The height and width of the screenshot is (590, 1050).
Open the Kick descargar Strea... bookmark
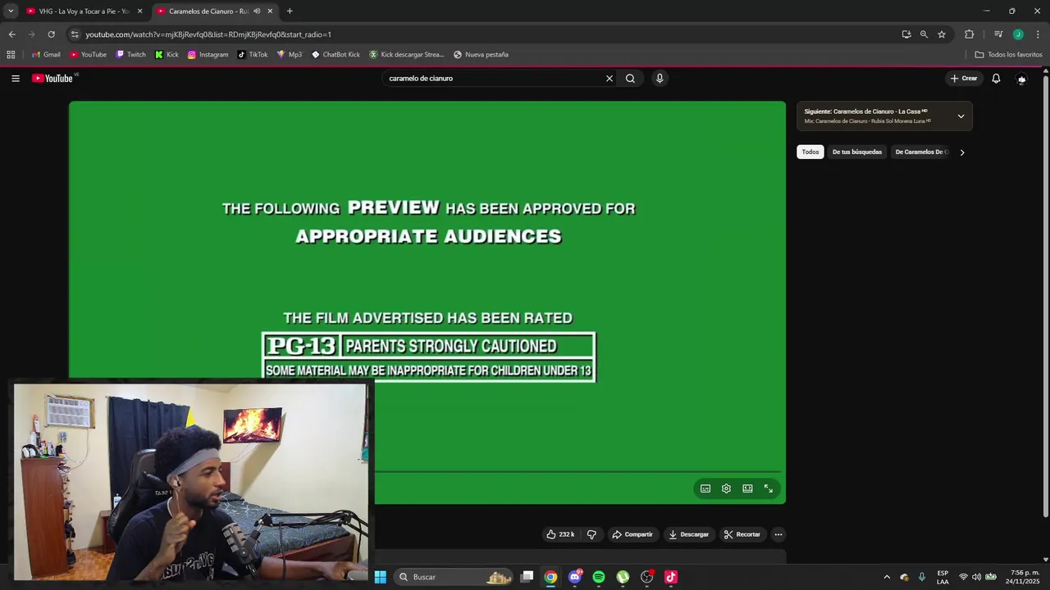[406, 55]
